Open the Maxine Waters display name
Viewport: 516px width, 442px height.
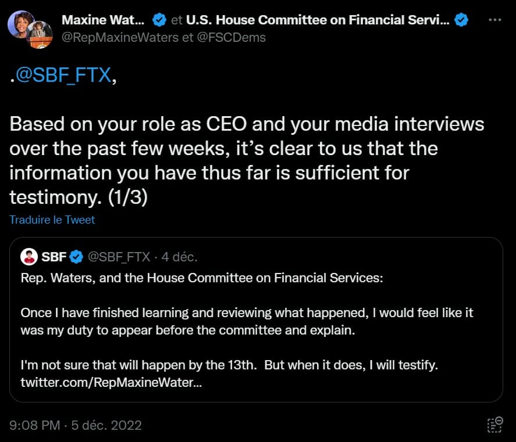click(x=104, y=20)
